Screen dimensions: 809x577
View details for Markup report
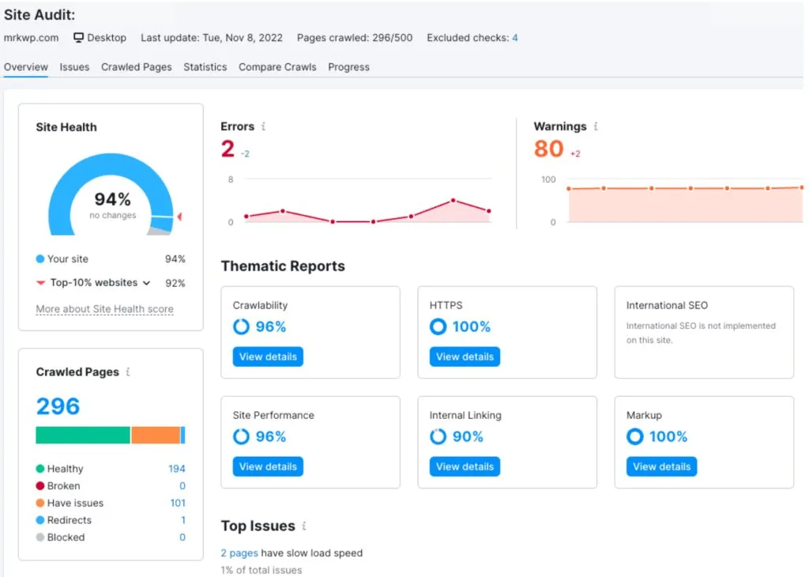pyautogui.click(x=661, y=466)
